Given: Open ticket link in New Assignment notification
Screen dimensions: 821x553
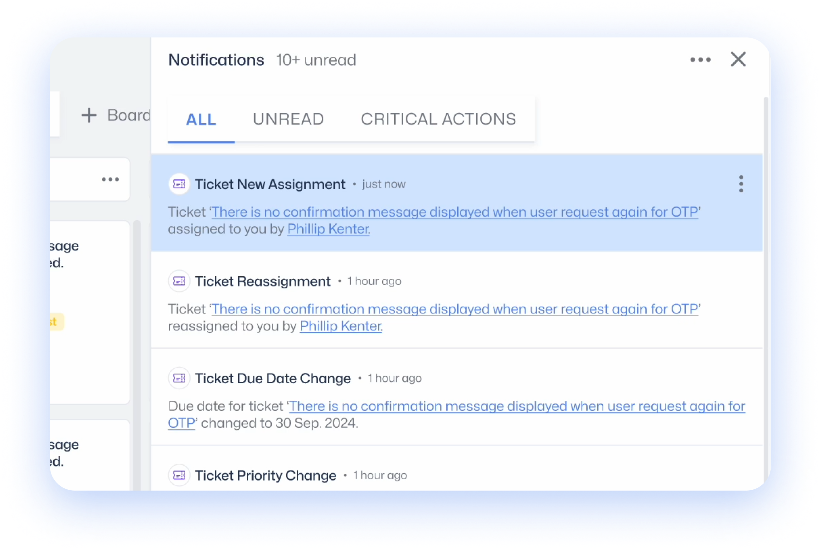Looking at the screenshot, I should (x=454, y=212).
